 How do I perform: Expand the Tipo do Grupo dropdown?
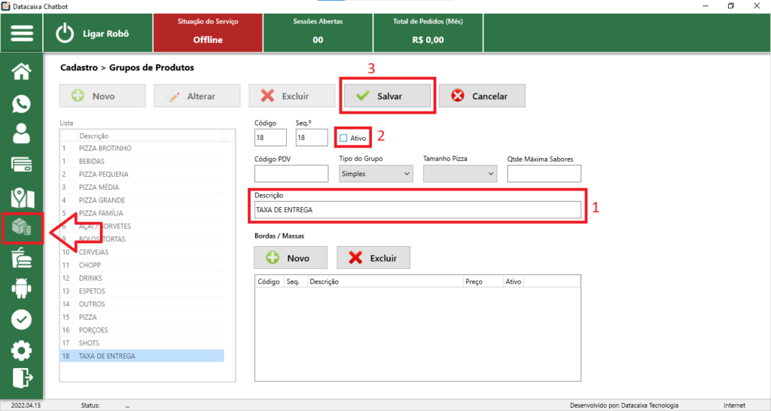376,174
